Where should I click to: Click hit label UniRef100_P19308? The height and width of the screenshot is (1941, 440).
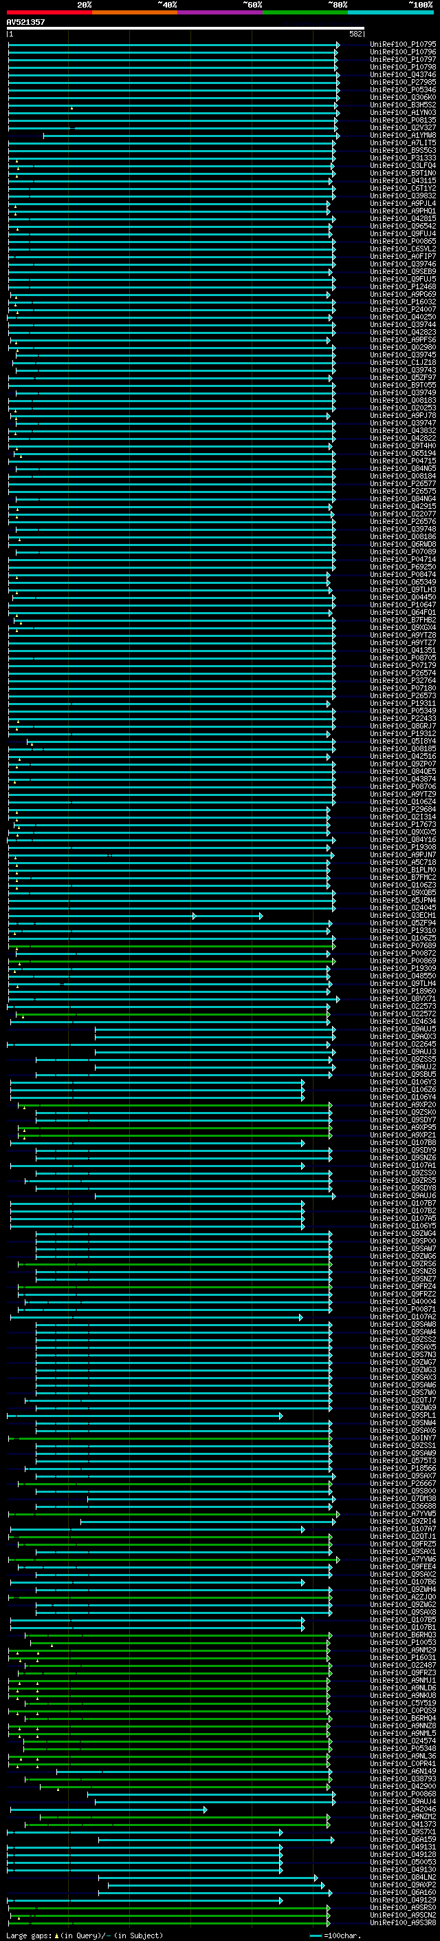(x=403, y=847)
